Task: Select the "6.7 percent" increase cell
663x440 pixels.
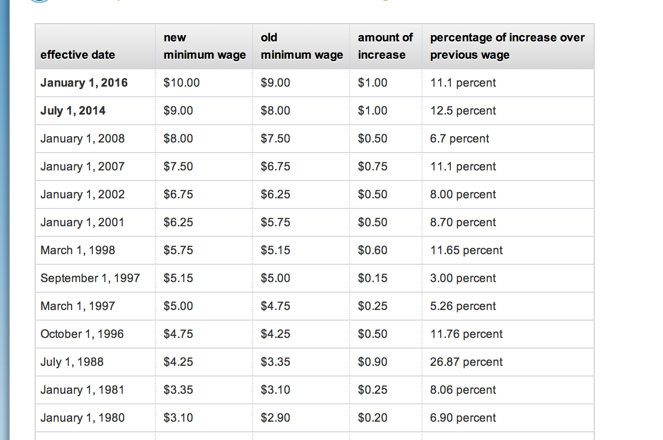Action: (x=459, y=139)
